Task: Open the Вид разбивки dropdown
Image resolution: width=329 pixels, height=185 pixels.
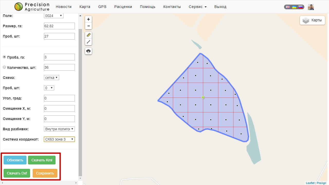Action: (x=59, y=129)
